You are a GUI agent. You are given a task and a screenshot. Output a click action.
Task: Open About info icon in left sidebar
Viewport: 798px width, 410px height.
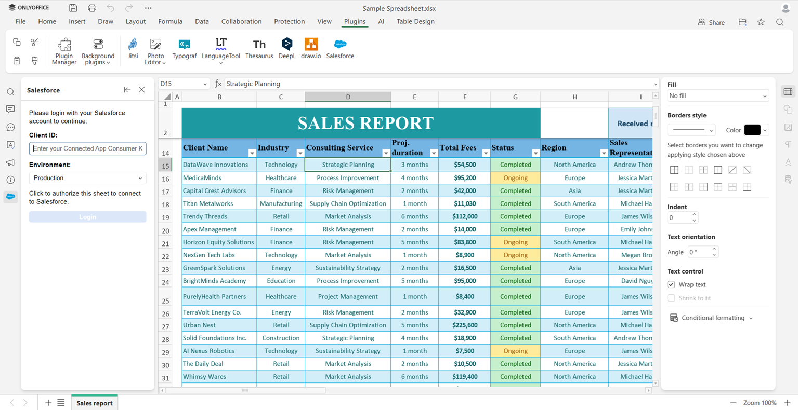(10, 180)
